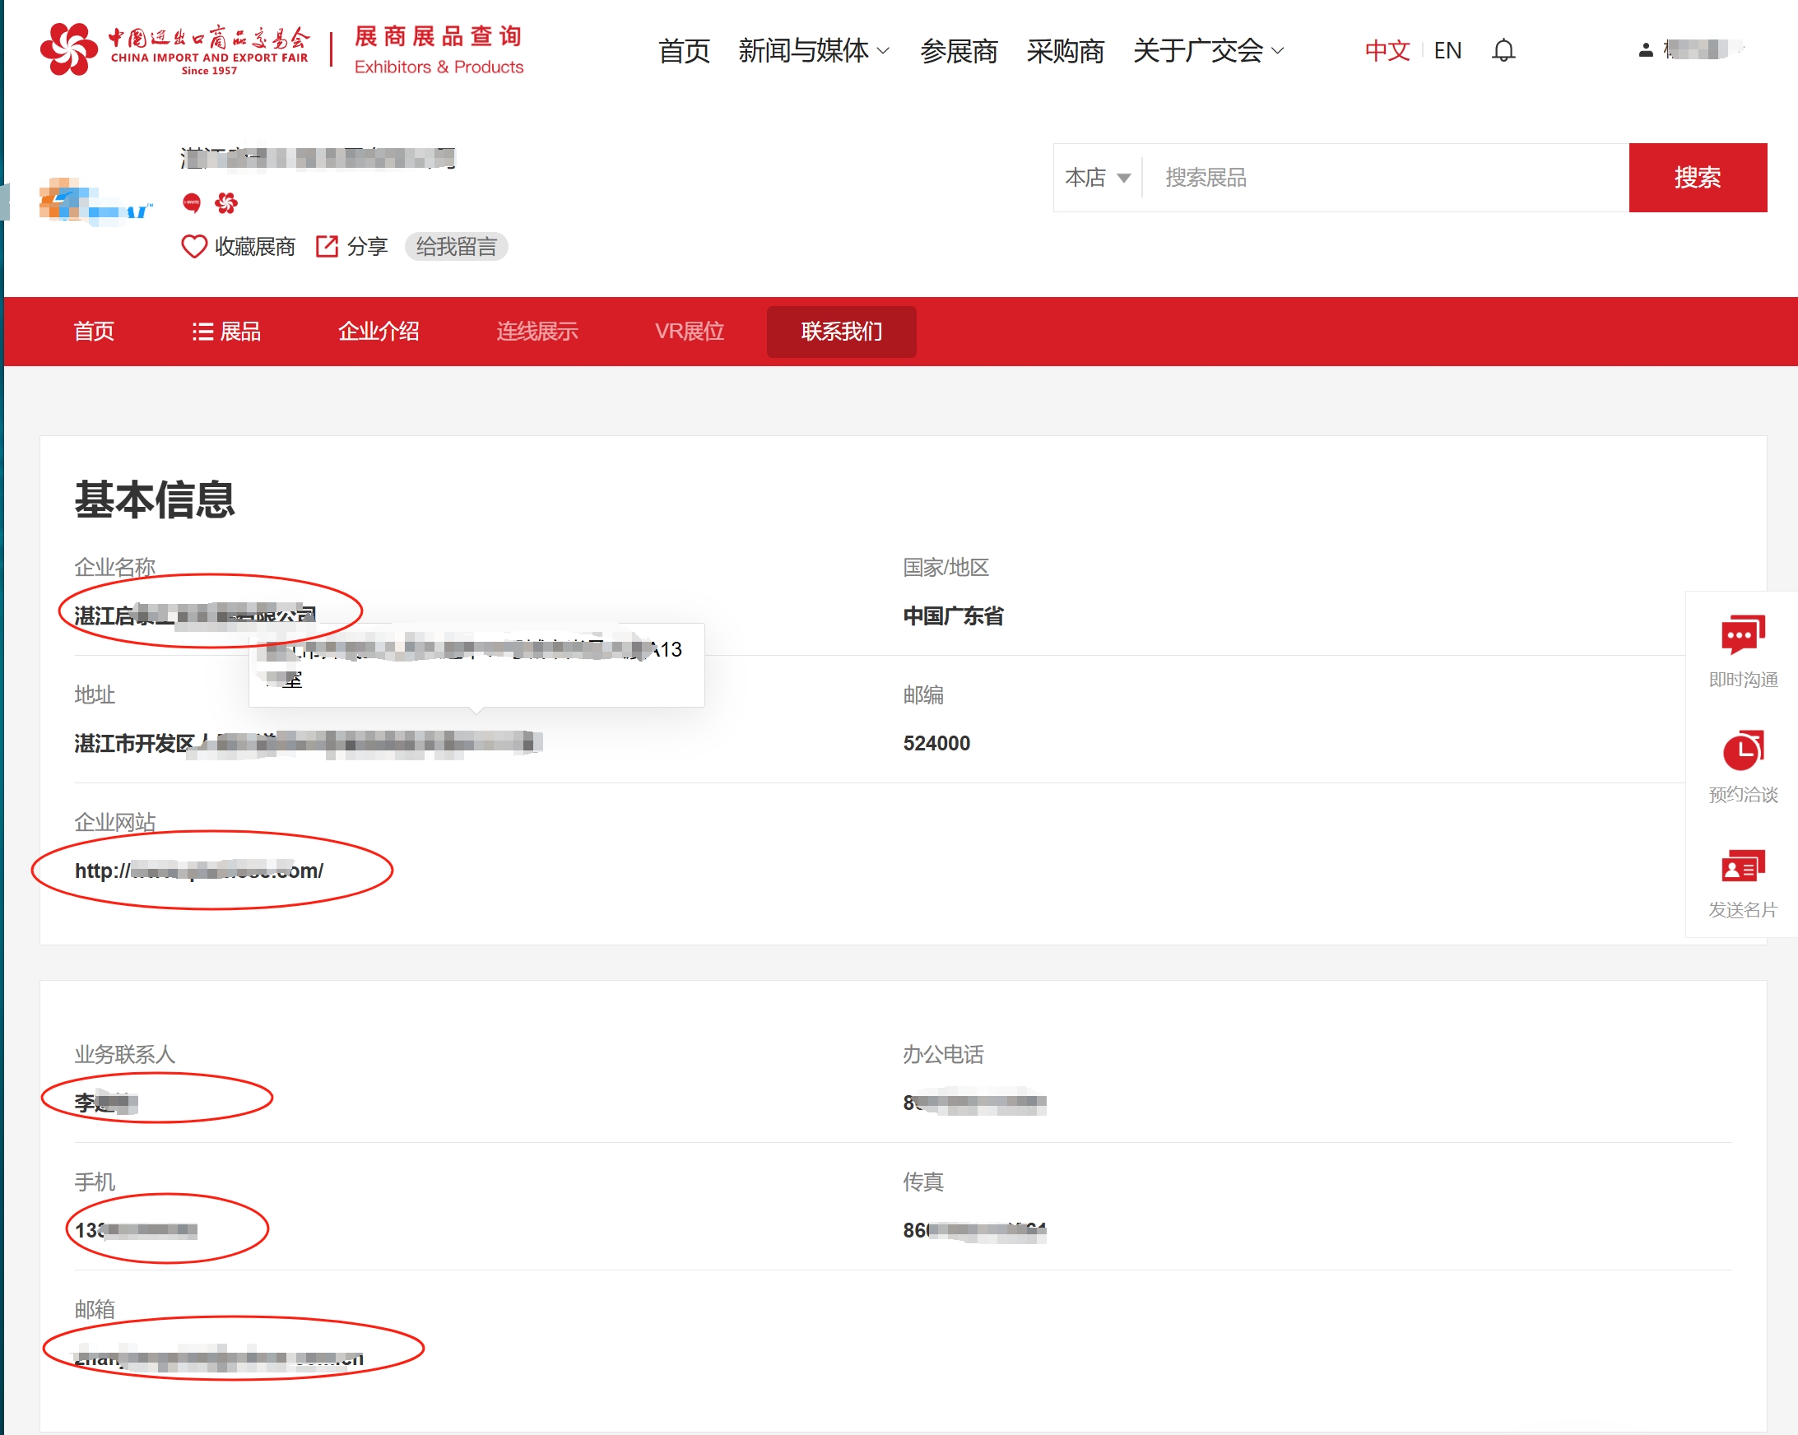Open the 展品 tab
Screen dimensions: 1798x1435
(226, 332)
